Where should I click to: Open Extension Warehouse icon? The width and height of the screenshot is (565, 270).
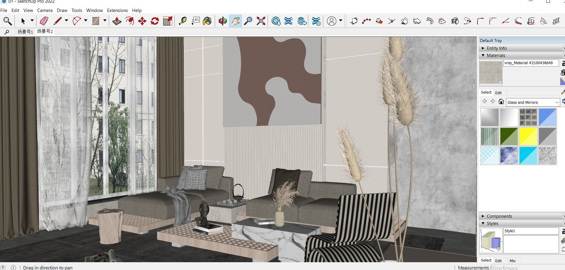288,21
